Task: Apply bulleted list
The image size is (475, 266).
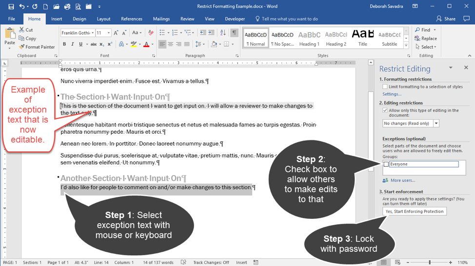Action: 162,33
